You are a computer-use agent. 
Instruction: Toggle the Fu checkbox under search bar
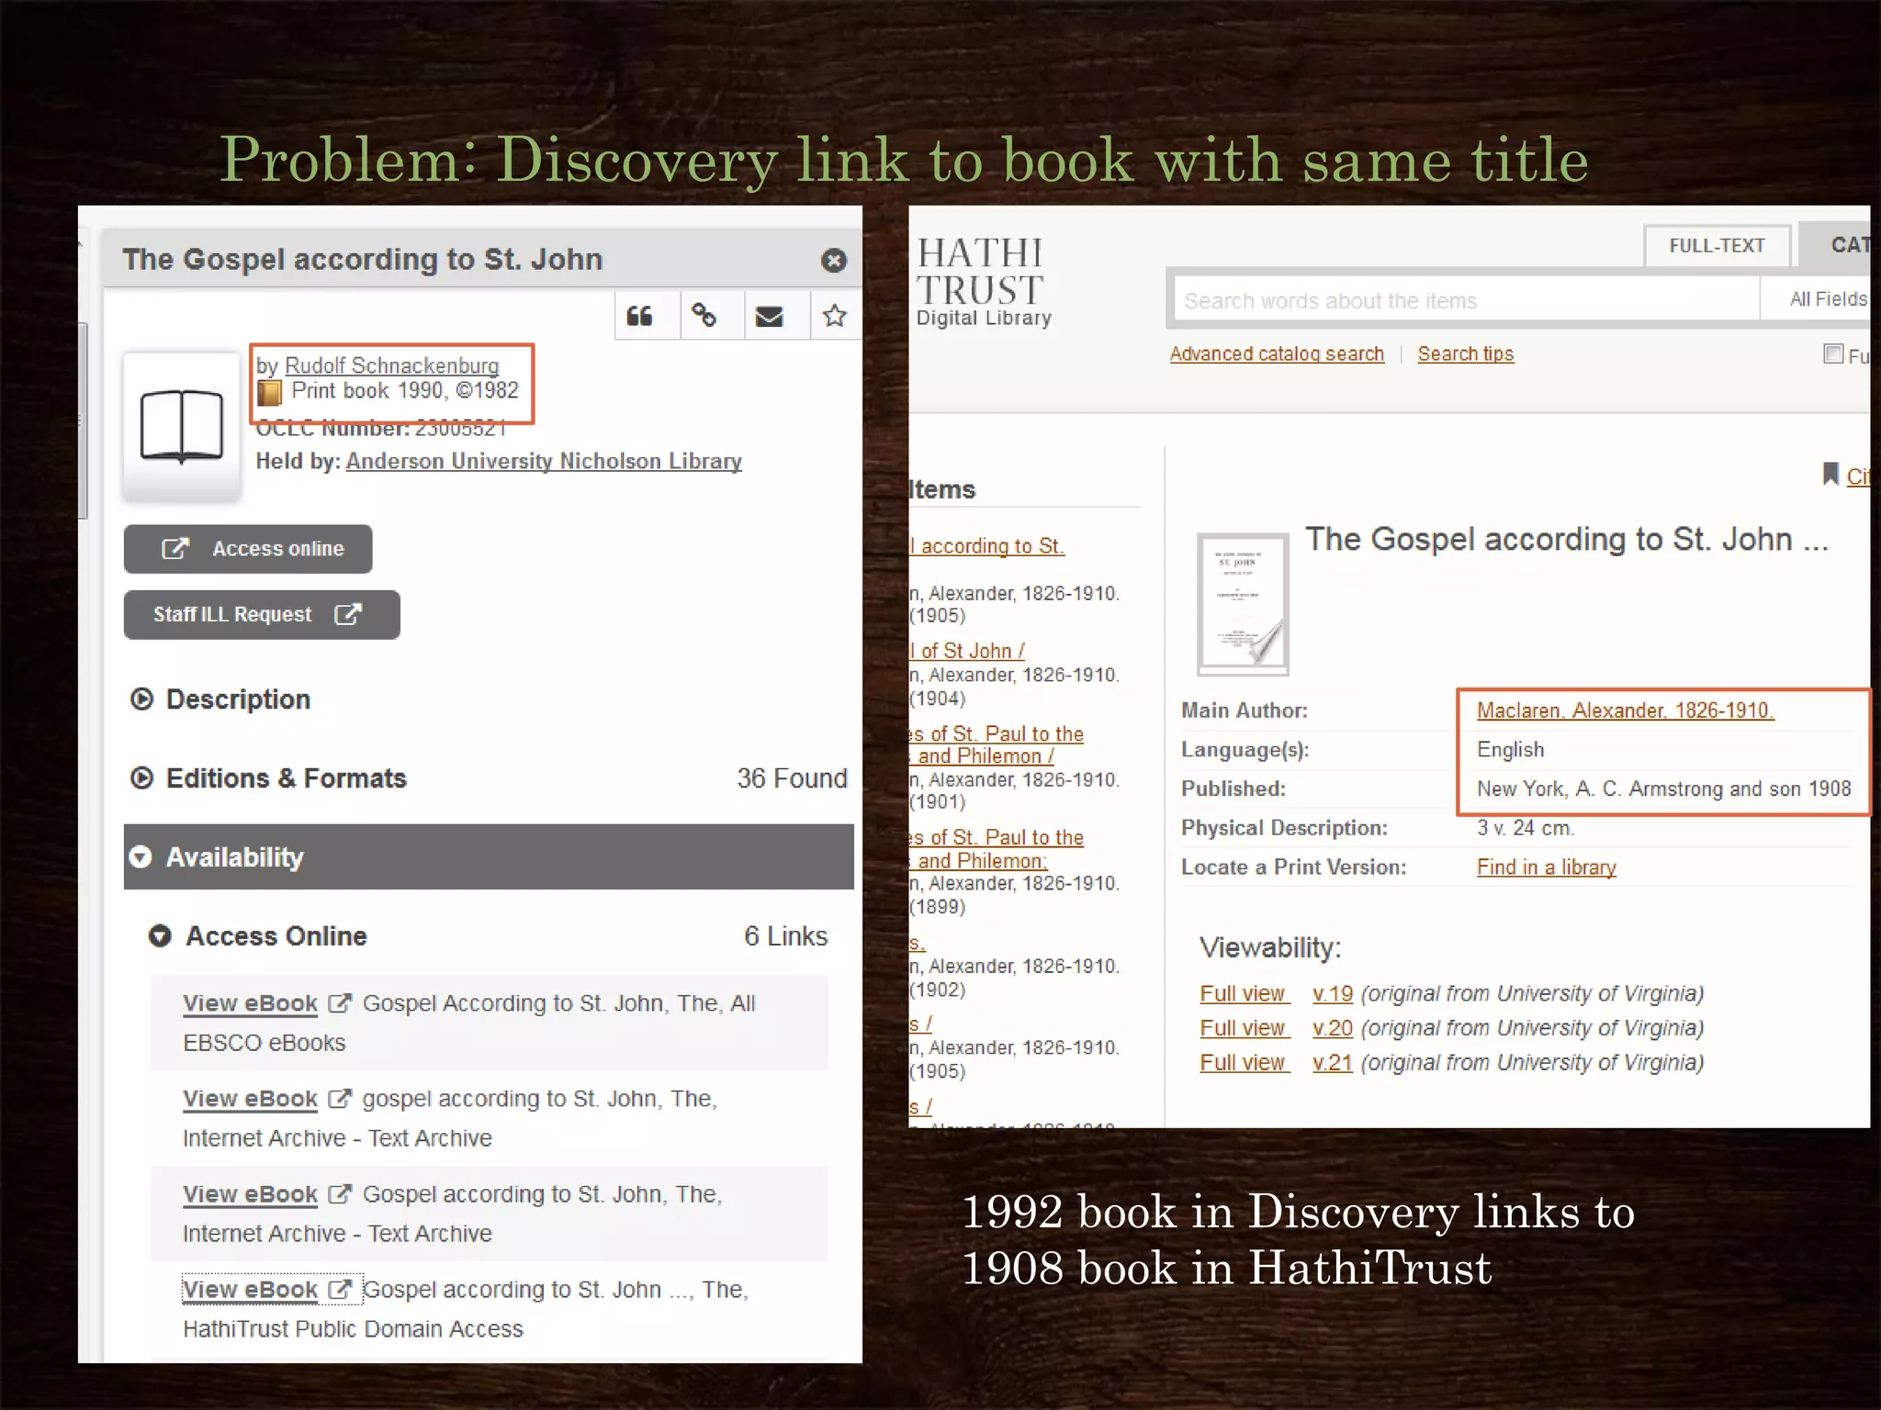pyautogui.click(x=1833, y=354)
